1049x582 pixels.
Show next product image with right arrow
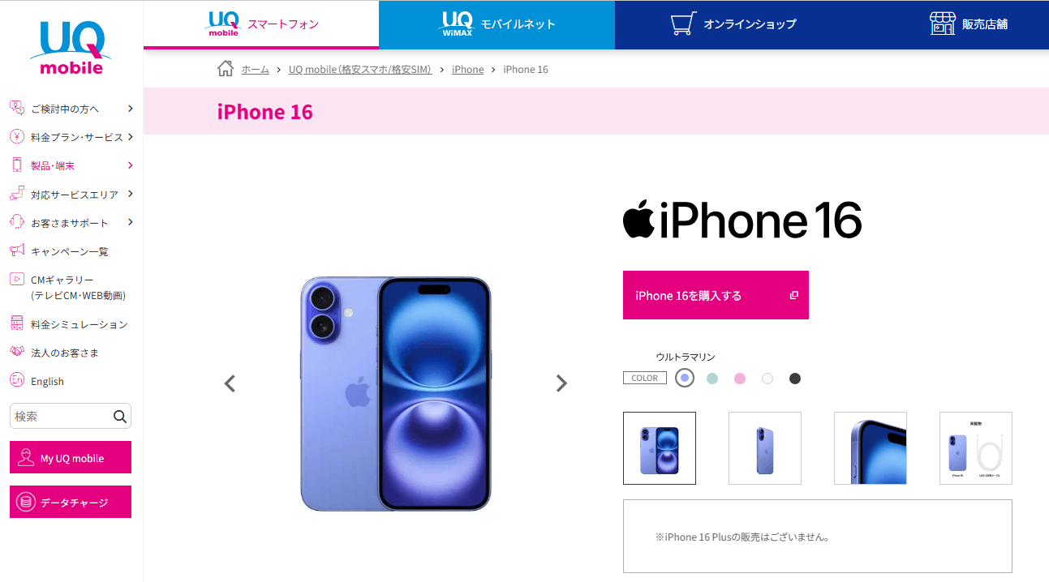(x=561, y=383)
